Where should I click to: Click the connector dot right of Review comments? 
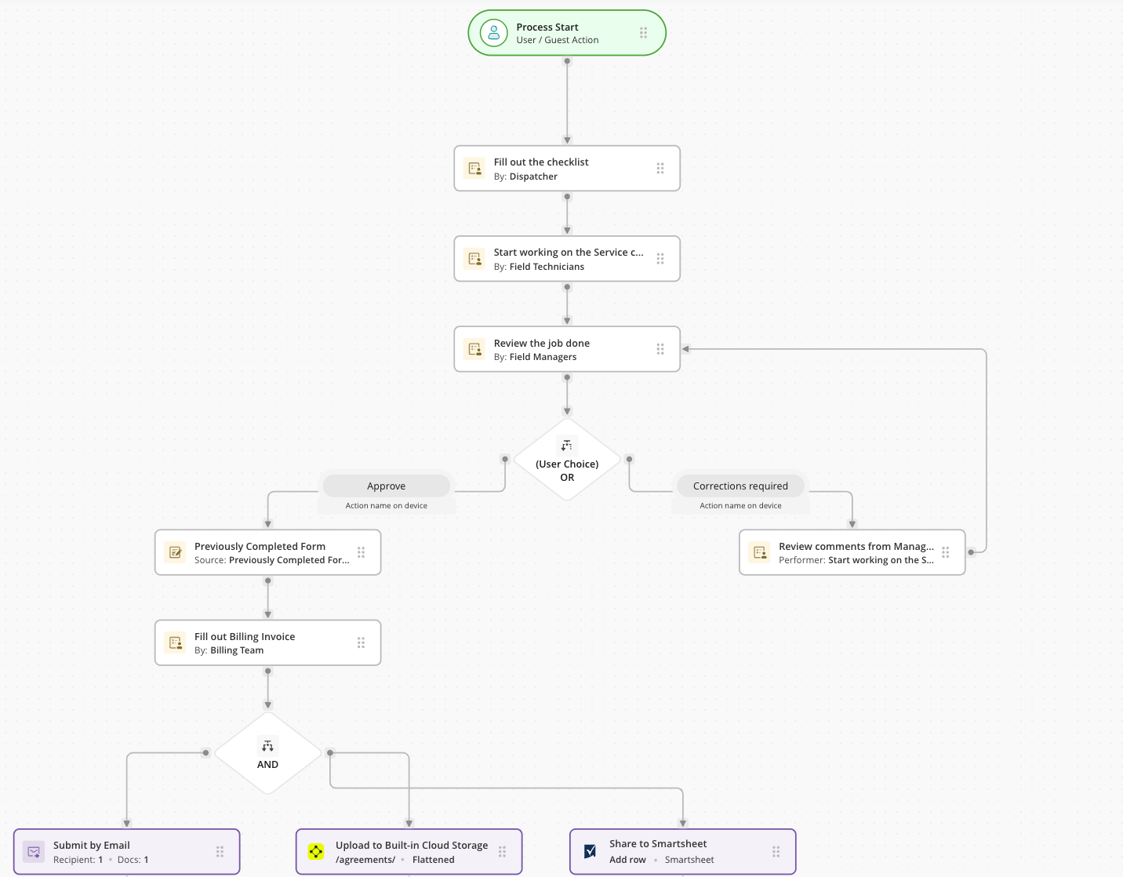[971, 552]
